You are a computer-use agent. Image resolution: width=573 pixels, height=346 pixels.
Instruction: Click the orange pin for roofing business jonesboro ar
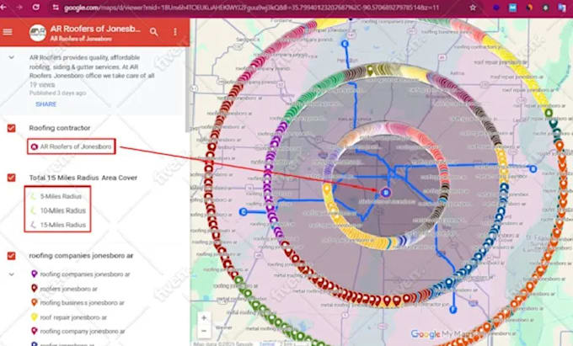pos(34,302)
